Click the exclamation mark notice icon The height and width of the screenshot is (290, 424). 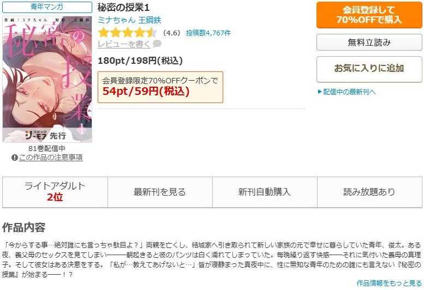(x=15, y=158)
